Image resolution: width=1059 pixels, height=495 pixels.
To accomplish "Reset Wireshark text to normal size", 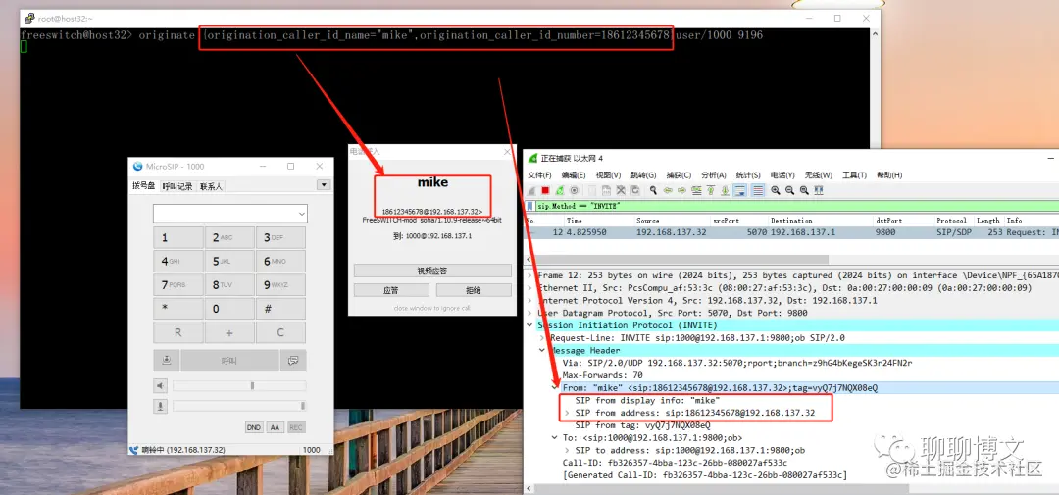I will coord(804,190).
